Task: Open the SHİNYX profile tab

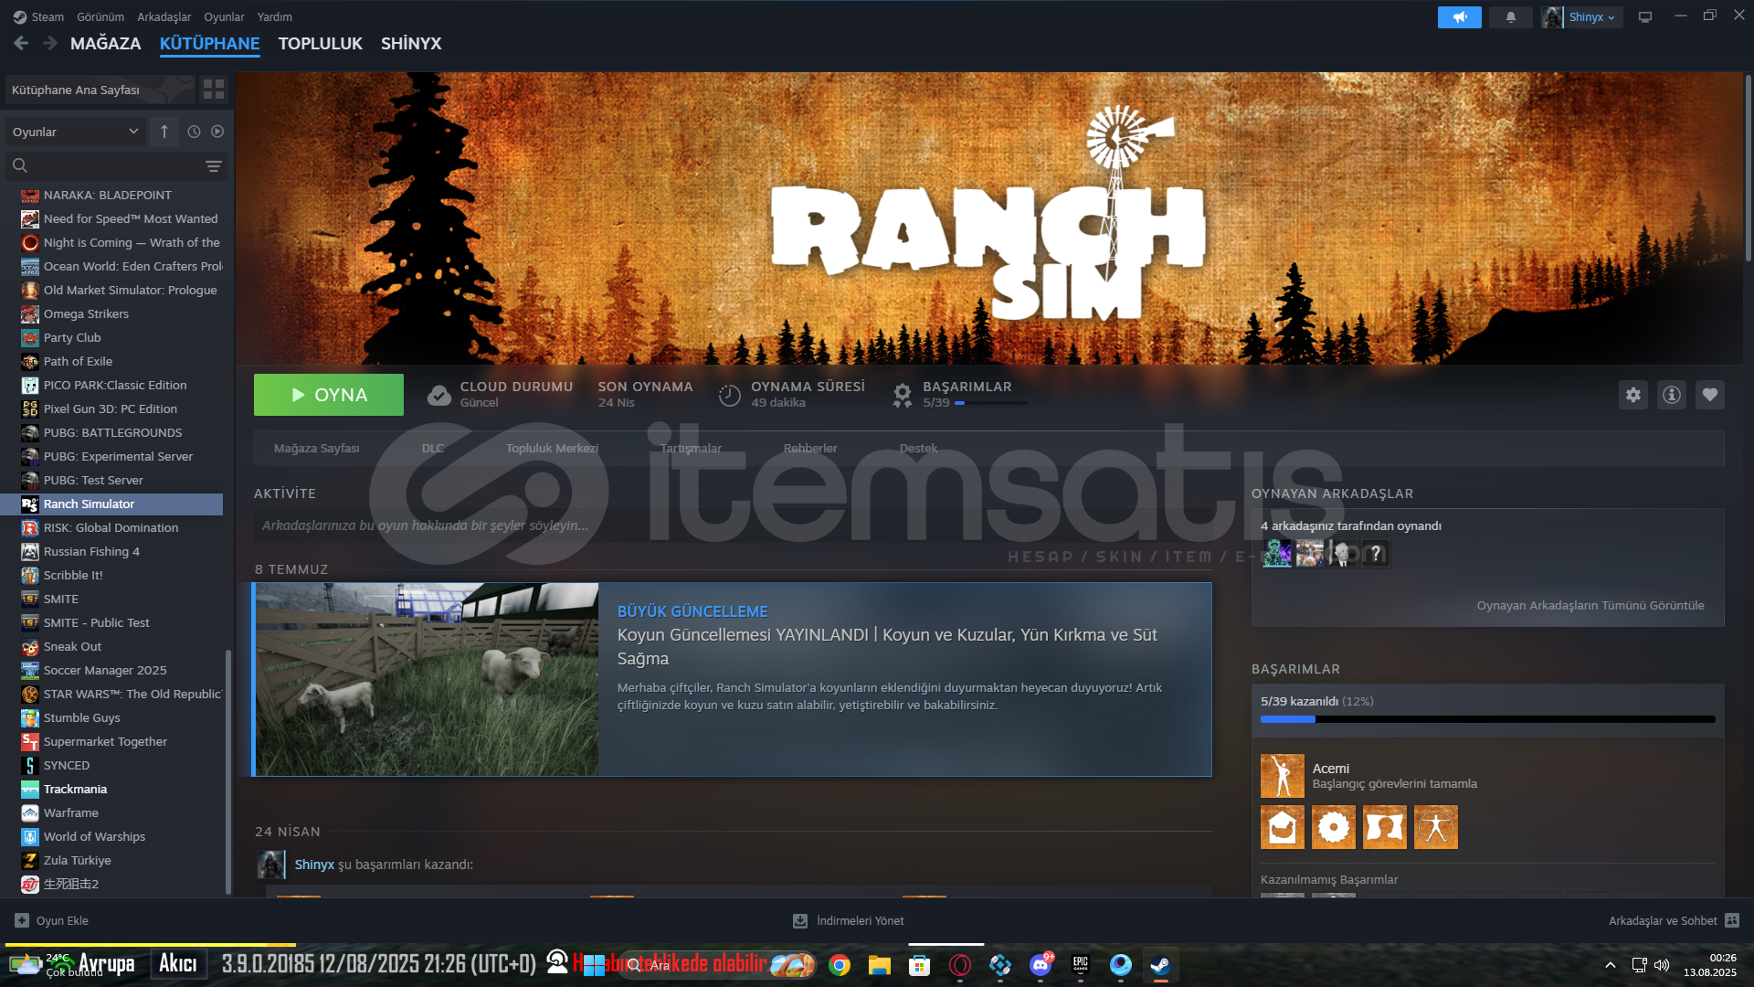Action: point(411,43)
